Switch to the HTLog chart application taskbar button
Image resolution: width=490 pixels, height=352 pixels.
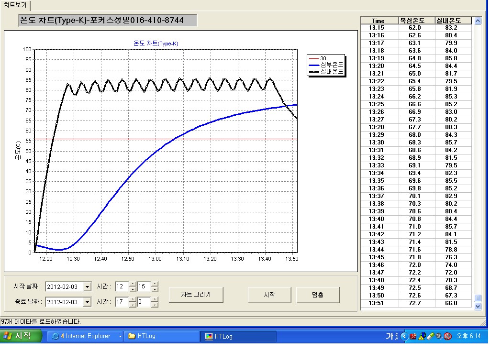pyautogui.click(x=238, y=336)
